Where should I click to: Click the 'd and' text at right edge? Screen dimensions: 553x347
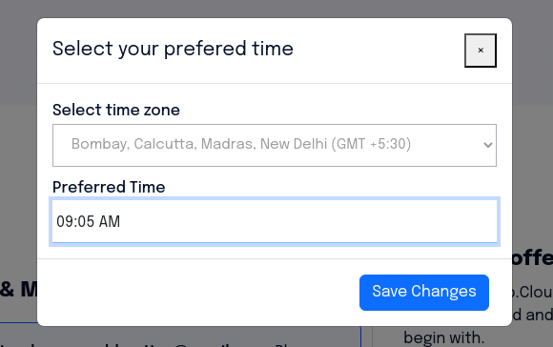533,315
